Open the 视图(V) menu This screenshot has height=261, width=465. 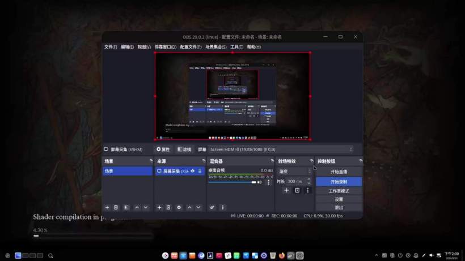click(x=144, y=47)
